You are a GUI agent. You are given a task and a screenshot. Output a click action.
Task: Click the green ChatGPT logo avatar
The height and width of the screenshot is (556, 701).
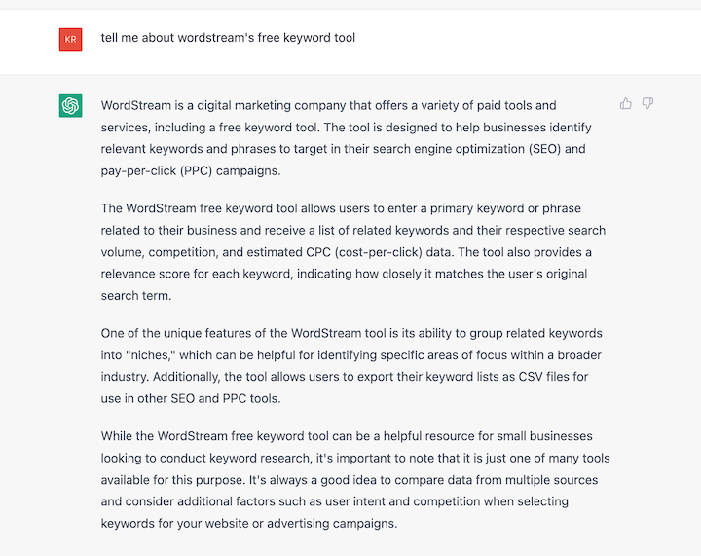tap(70, 106)
